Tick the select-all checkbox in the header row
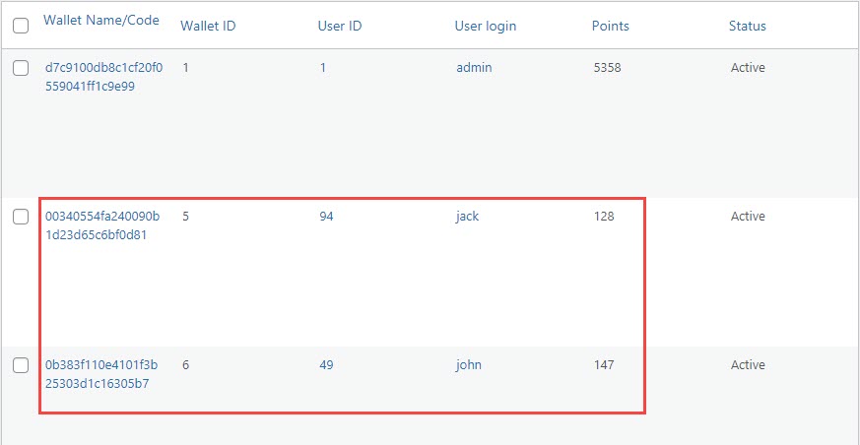The image size is (860, 445). (x=21, y=26)
